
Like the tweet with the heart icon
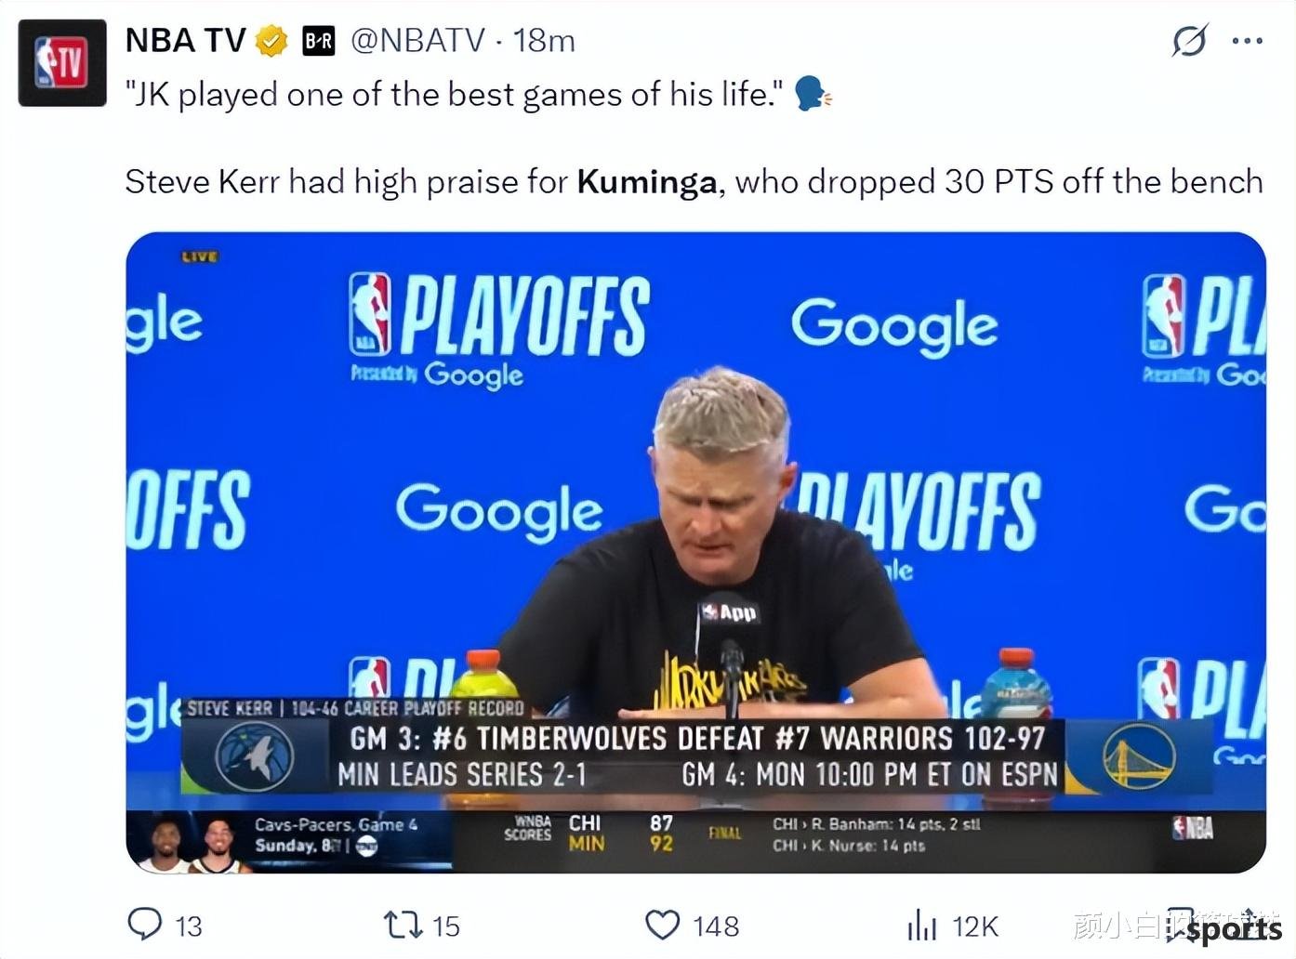(663, 926)
